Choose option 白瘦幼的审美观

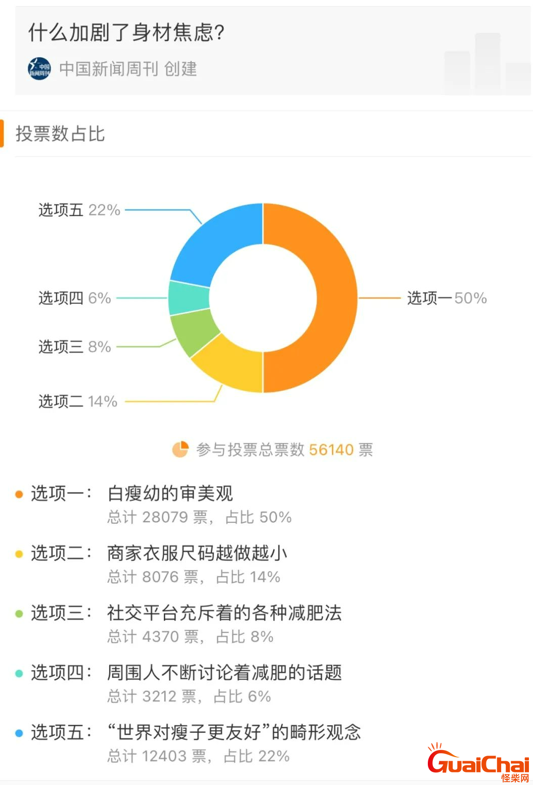click(170, 493)
